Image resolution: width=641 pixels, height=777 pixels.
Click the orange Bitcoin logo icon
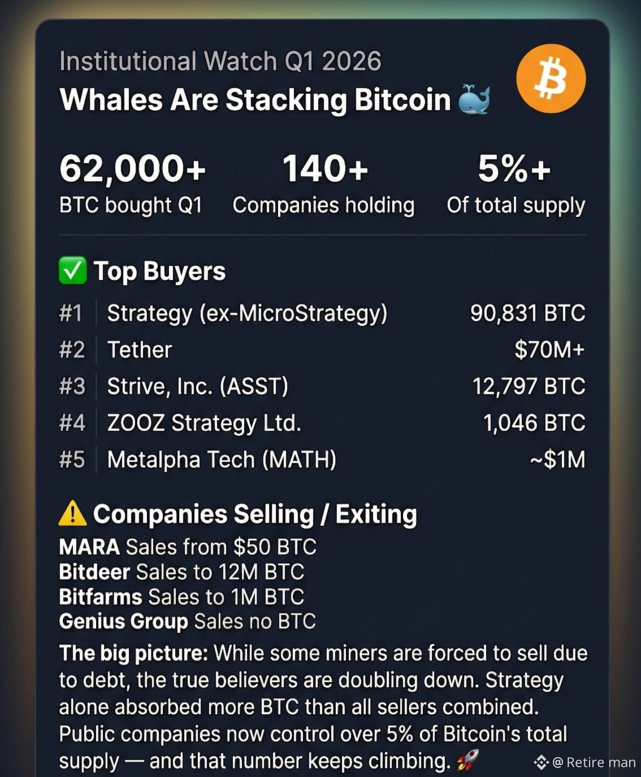(551, 79)
